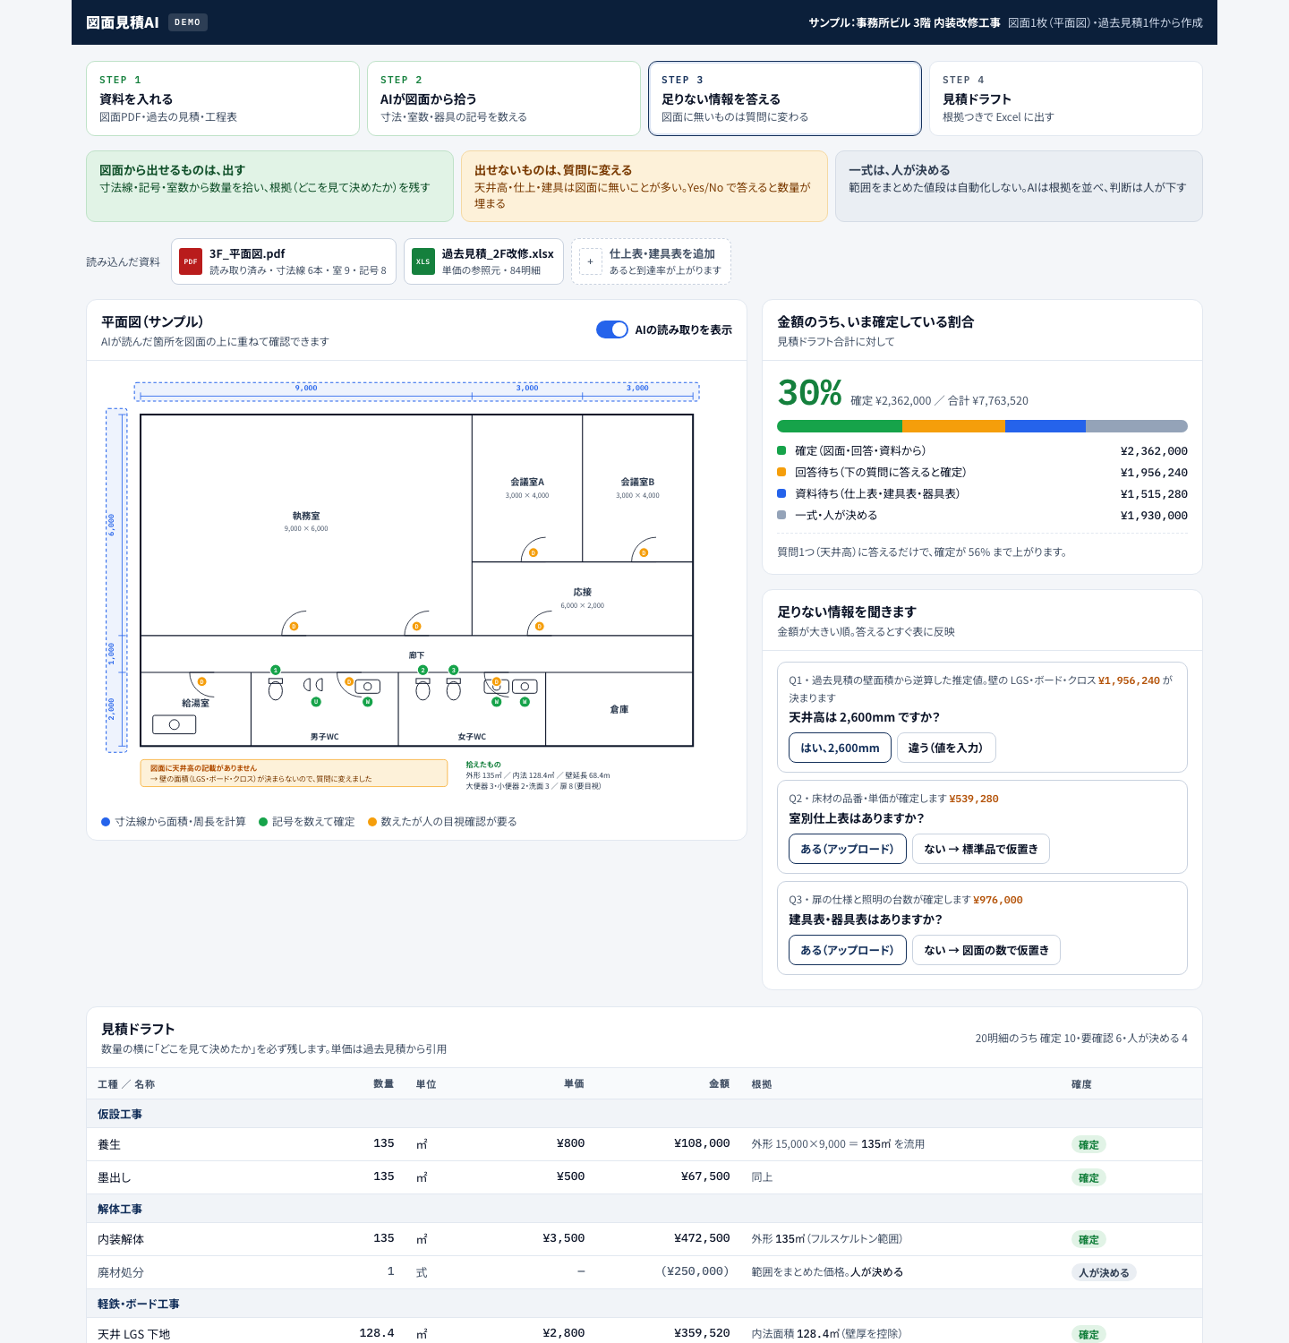Click toilet marker 3 in 女子WC
Viewport: 1289px width, 1343px height.
click(x=454, y=670)
